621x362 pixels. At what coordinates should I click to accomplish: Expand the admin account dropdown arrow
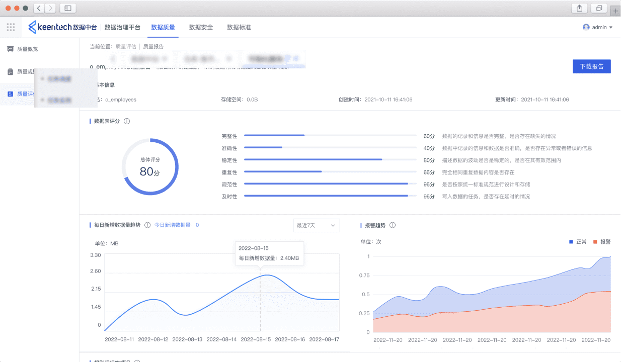(611, 28)
